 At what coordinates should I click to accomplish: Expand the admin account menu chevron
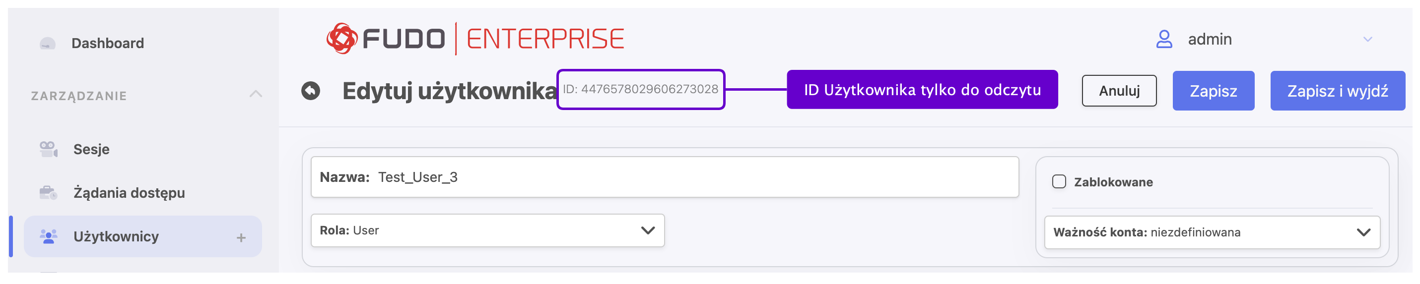(1367, 39)
